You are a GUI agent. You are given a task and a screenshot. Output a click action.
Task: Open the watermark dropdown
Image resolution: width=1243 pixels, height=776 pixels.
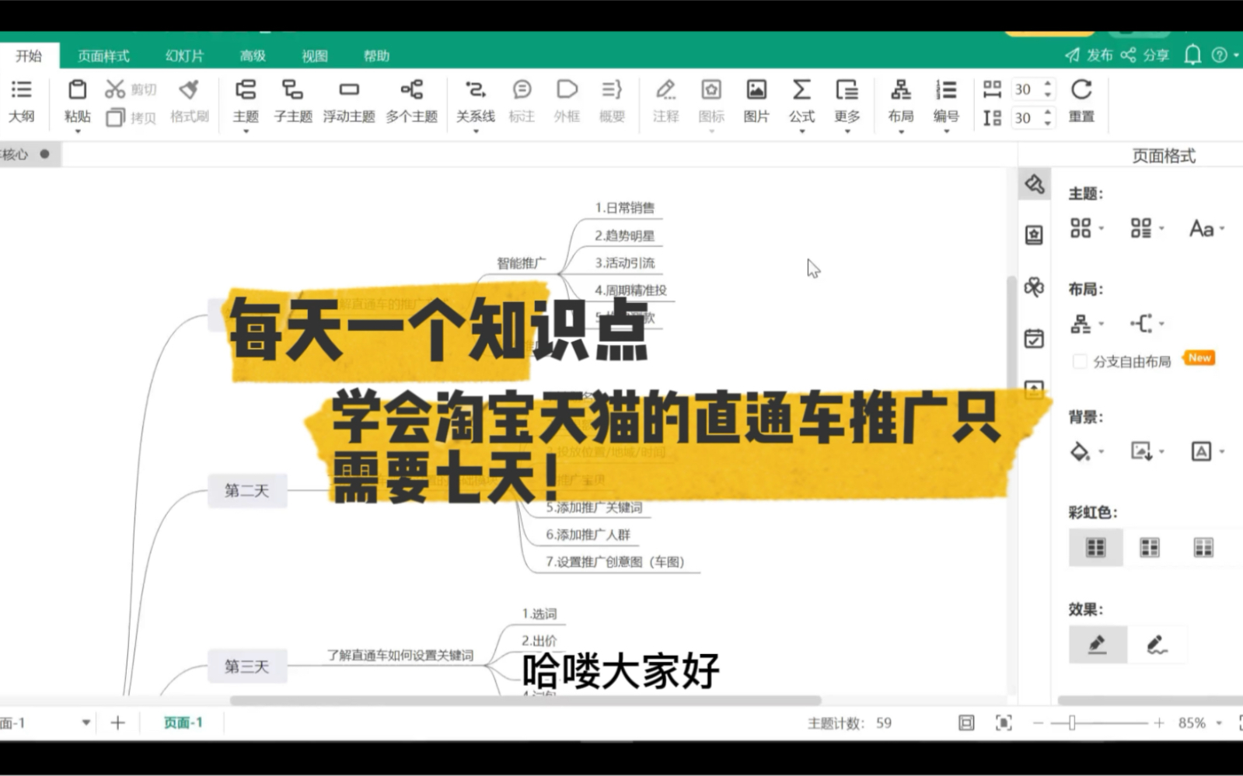1206,451
